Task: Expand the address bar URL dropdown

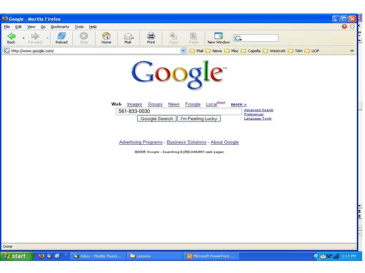Action: point(183,50)
